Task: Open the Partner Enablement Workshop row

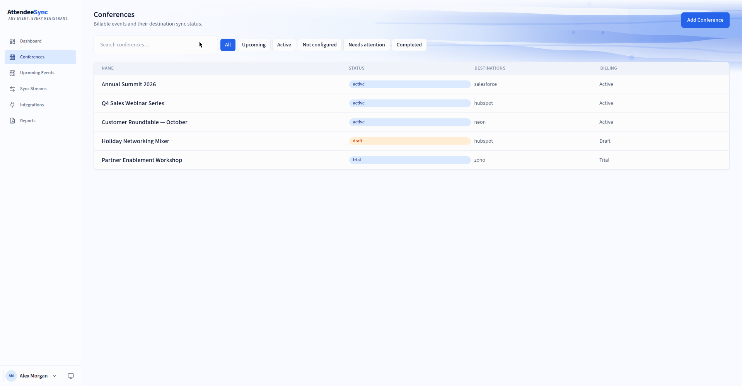Action: 411,160
